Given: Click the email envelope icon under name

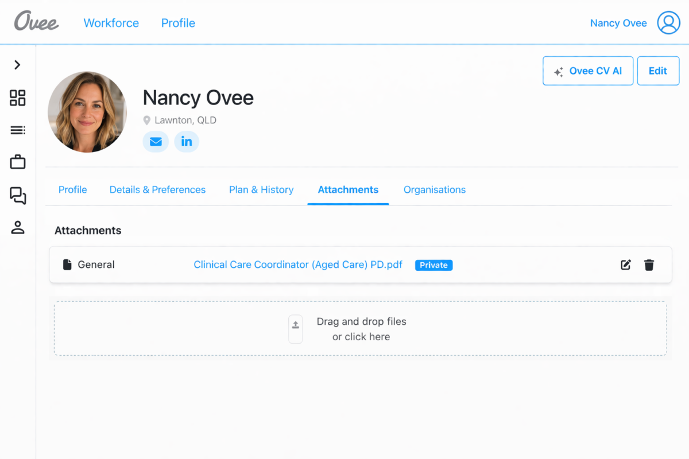Looking at the screenshot, I should point(156,142).
